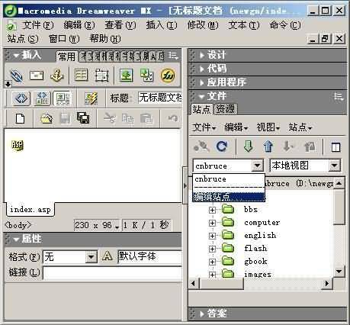
Task: Put files with the blue up arrow
Action: (x=268, y=146)
